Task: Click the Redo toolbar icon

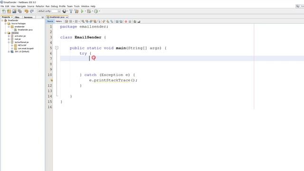Action: coord(32,11)
